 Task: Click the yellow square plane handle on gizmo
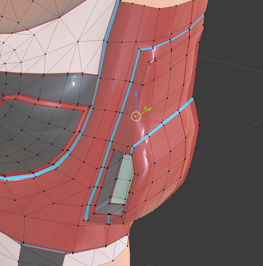coord(145,108)
